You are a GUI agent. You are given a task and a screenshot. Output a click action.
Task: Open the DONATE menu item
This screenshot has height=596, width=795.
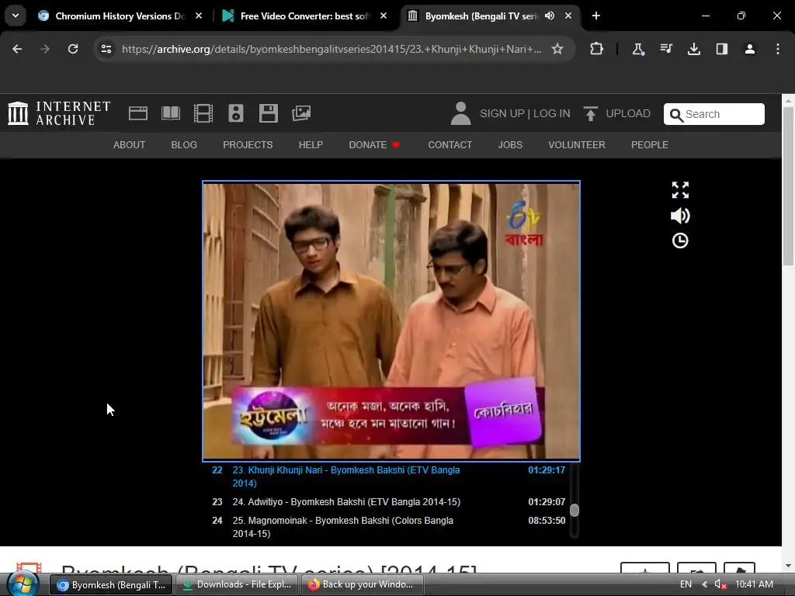point(374,145)
